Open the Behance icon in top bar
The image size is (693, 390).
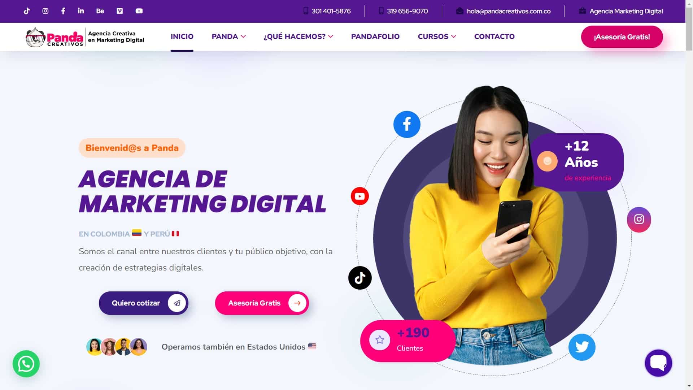tap(100, 11)
